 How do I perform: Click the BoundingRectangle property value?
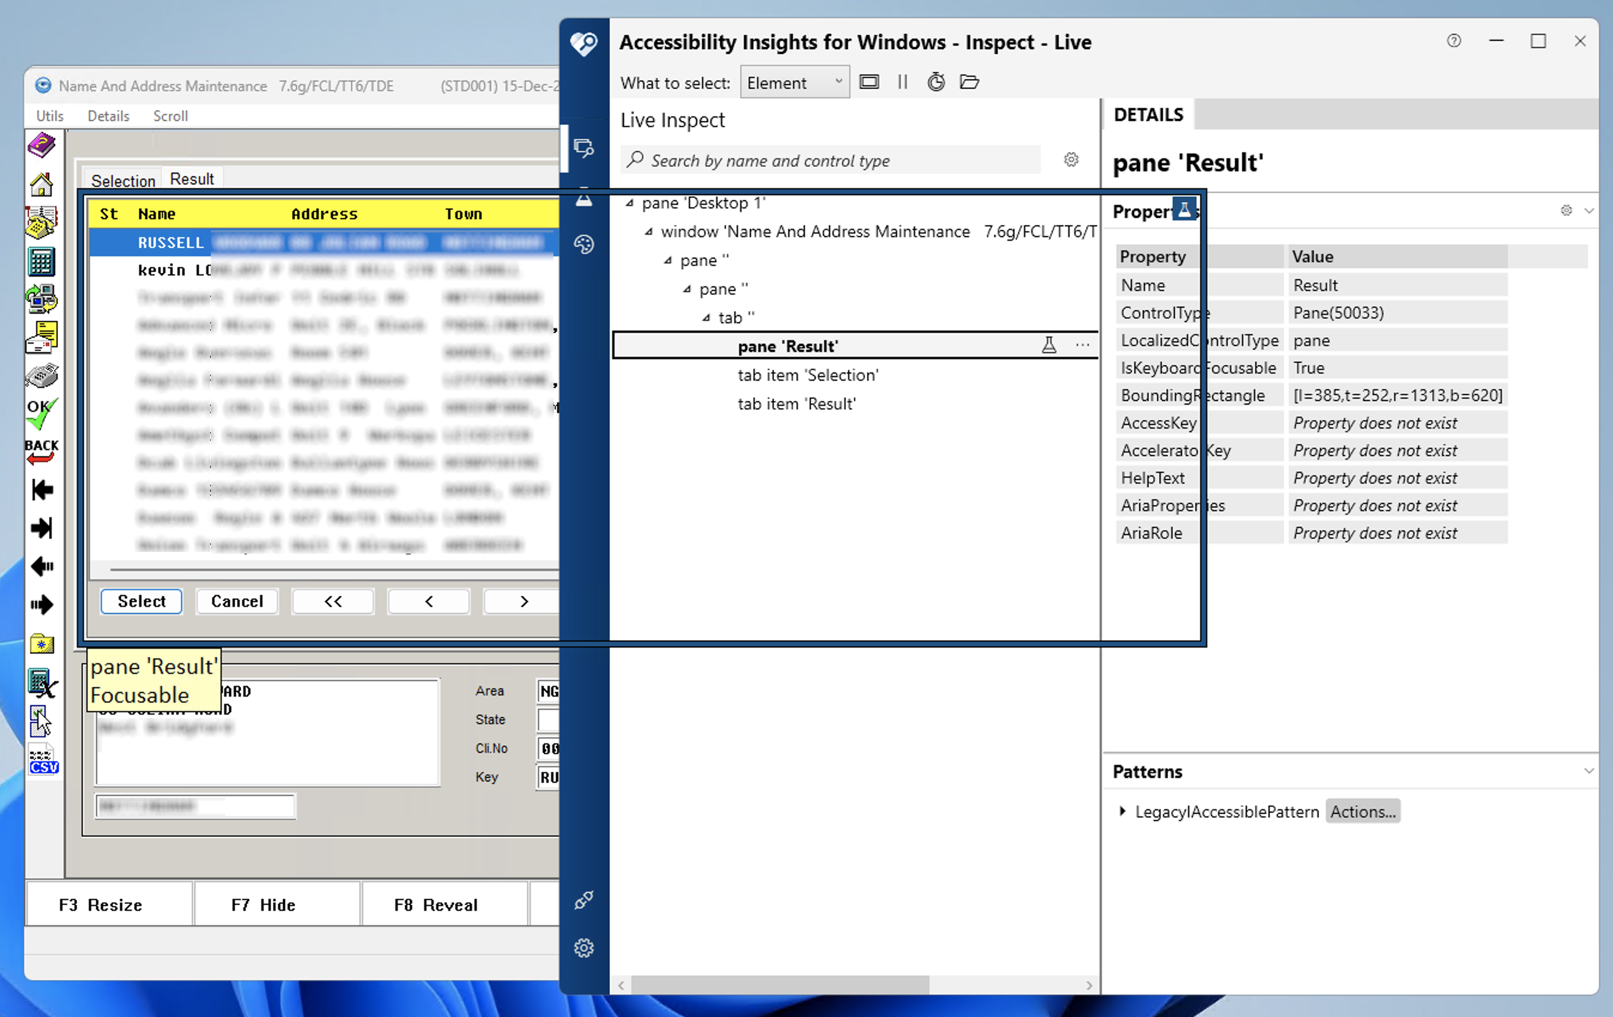coord(1397,395)
